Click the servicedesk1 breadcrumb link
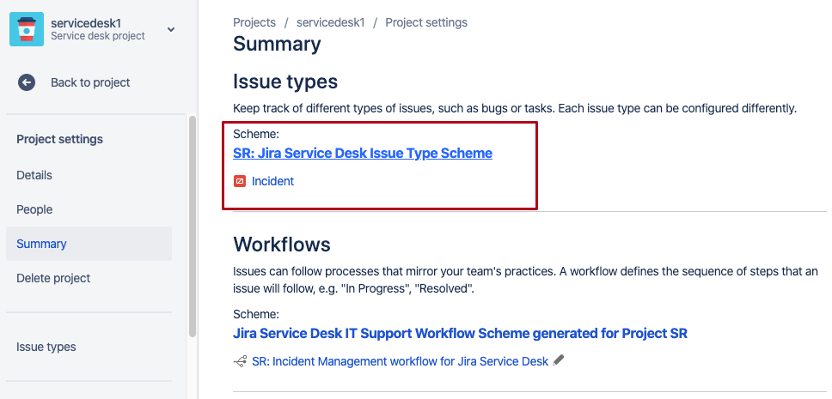The height and width of the screenshot is (399, 832). pyautogui.click(x=331, y=23)
